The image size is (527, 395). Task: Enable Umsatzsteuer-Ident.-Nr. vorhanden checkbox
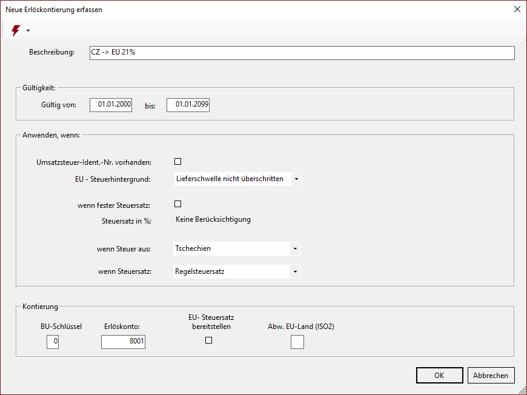tap(178, 161)
